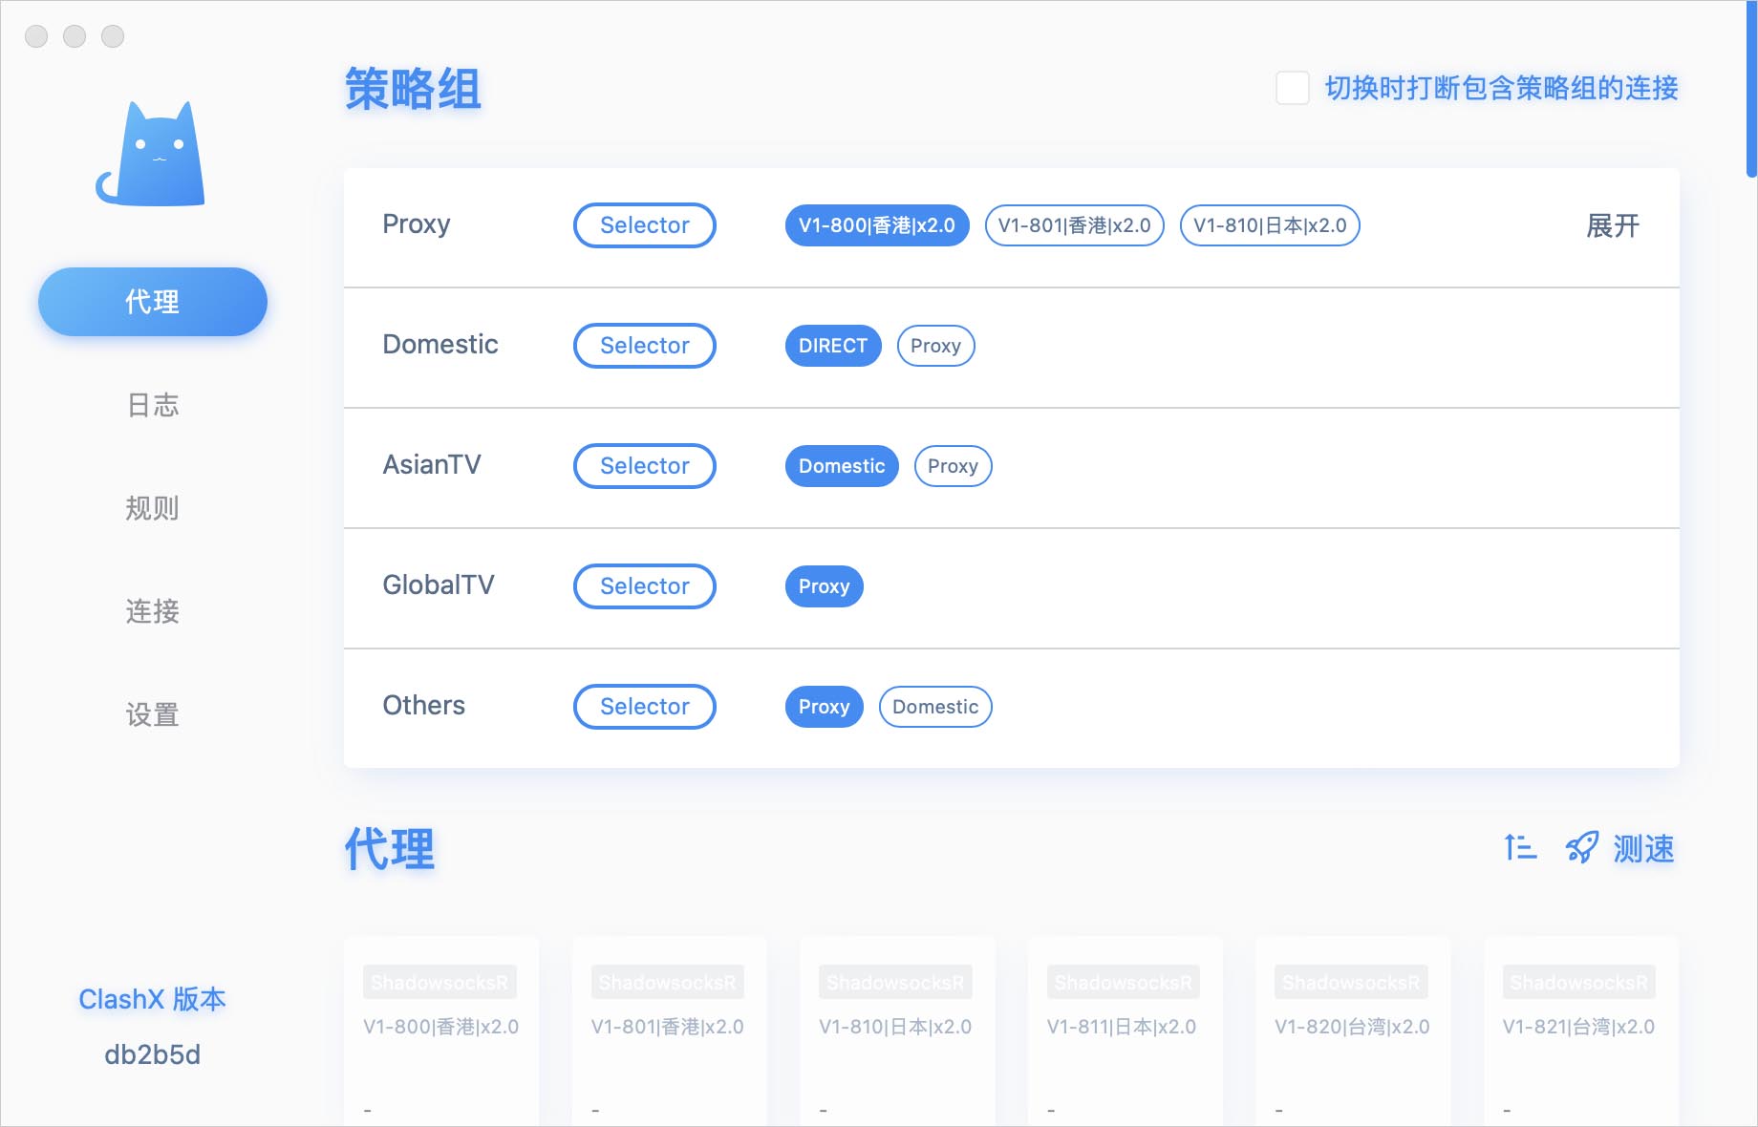Open the 设置 settings page
Image resolution: width=1758 pixels, height=1127 pixels.
tap(153, 714)
